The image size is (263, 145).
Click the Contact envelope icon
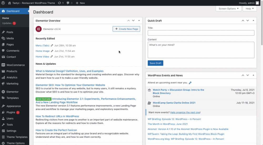[x=3, y=57]
